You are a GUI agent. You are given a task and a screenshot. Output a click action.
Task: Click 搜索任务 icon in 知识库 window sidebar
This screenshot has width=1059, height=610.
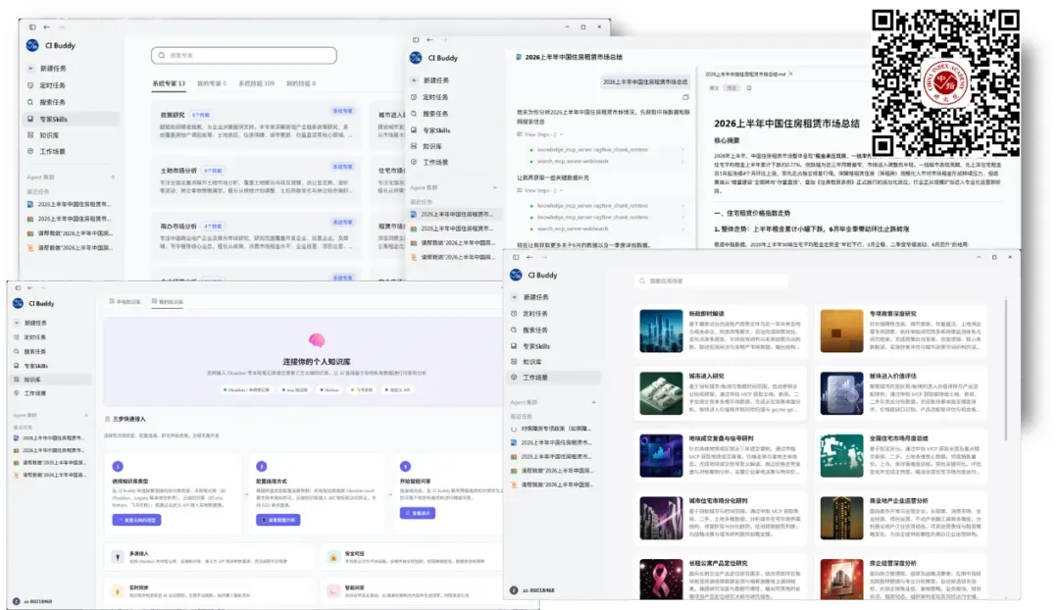(x=17, y=351)
